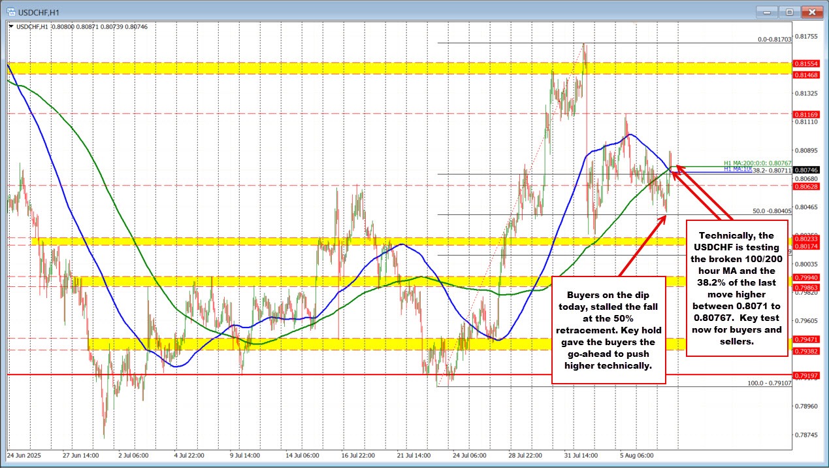Close the USDCHF,H1 chart window
The image size is (829, 468).
coord(812,12)
